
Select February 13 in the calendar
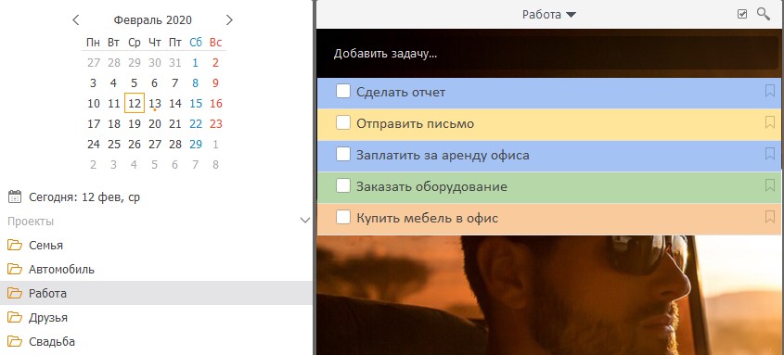[155, 104]
